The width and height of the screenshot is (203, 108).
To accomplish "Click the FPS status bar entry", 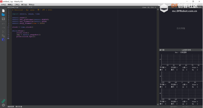I will 194,107.
